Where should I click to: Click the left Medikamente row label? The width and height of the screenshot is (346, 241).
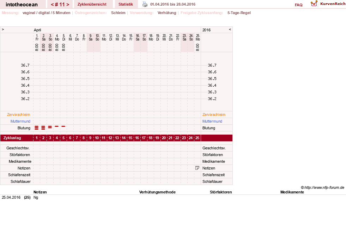[20, 161]
